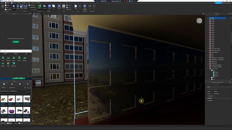Open the Material picker
Image resolution: width=232 pixels, height=130 pixels.
(x=59, y=7)
